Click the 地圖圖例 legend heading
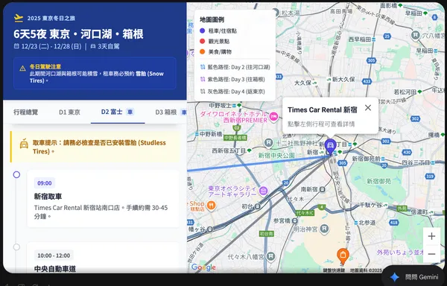Viewport: 447px width, 286px height. click(212, 19)
